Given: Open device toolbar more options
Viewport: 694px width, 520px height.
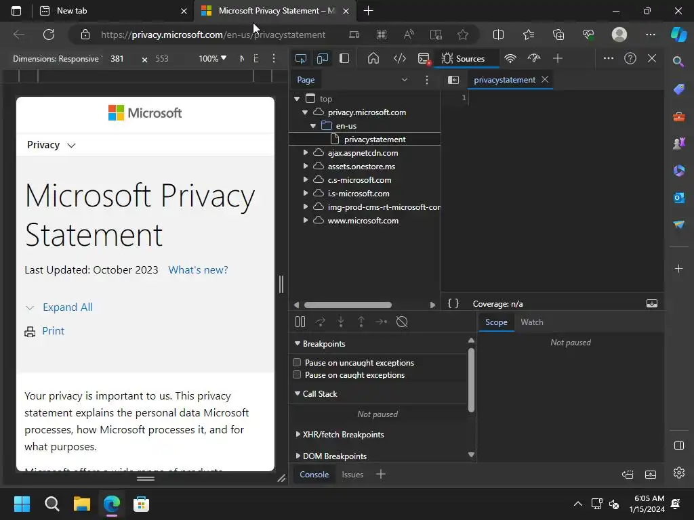Looking at the screenshot, I should point(274,58).
